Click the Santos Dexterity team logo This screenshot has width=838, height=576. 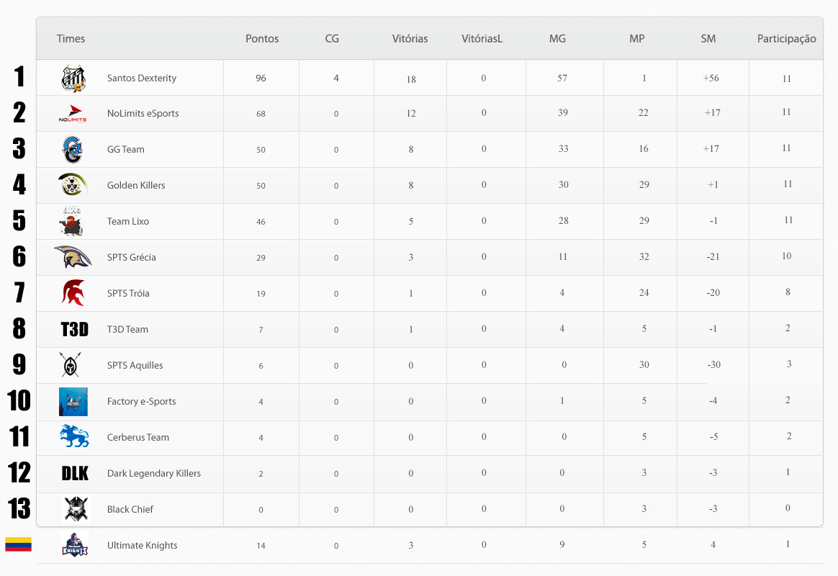click(74, 78)
